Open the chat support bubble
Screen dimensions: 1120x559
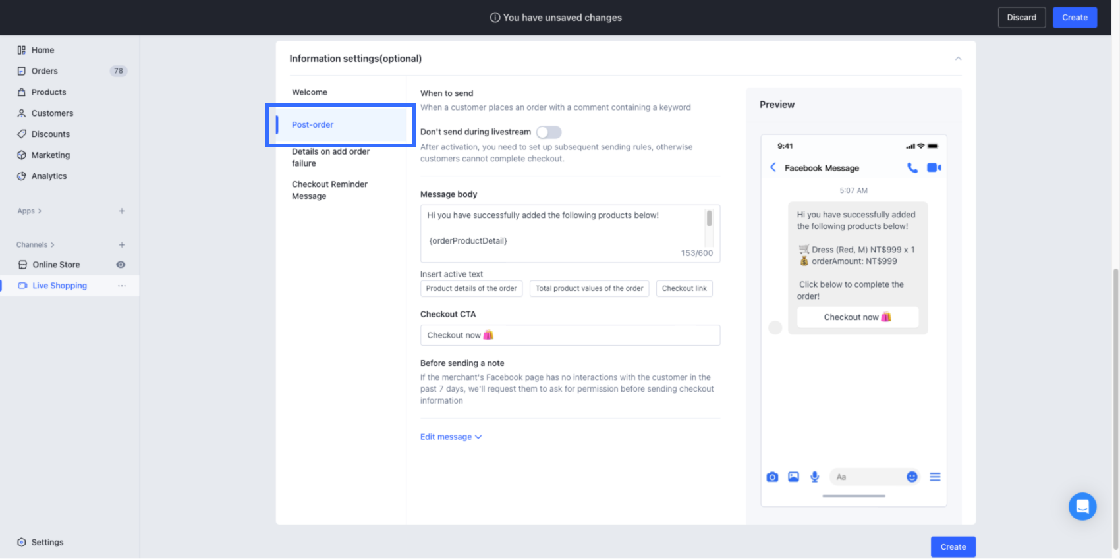click(x=1082, y=506)
